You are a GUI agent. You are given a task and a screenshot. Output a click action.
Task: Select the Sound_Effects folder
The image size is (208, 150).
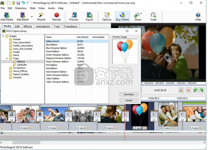click(x=20, y=71)
